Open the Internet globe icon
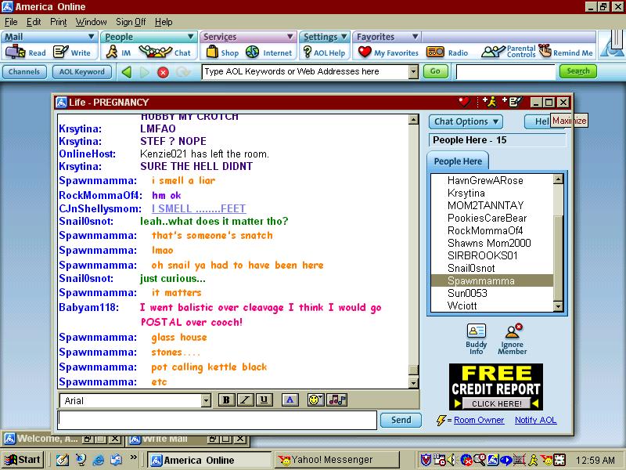This screenshot has height=470, width=626. click(x=268, y=52)
